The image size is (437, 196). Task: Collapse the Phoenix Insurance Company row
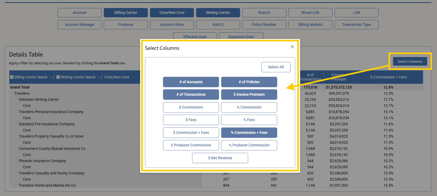(16, 161)
